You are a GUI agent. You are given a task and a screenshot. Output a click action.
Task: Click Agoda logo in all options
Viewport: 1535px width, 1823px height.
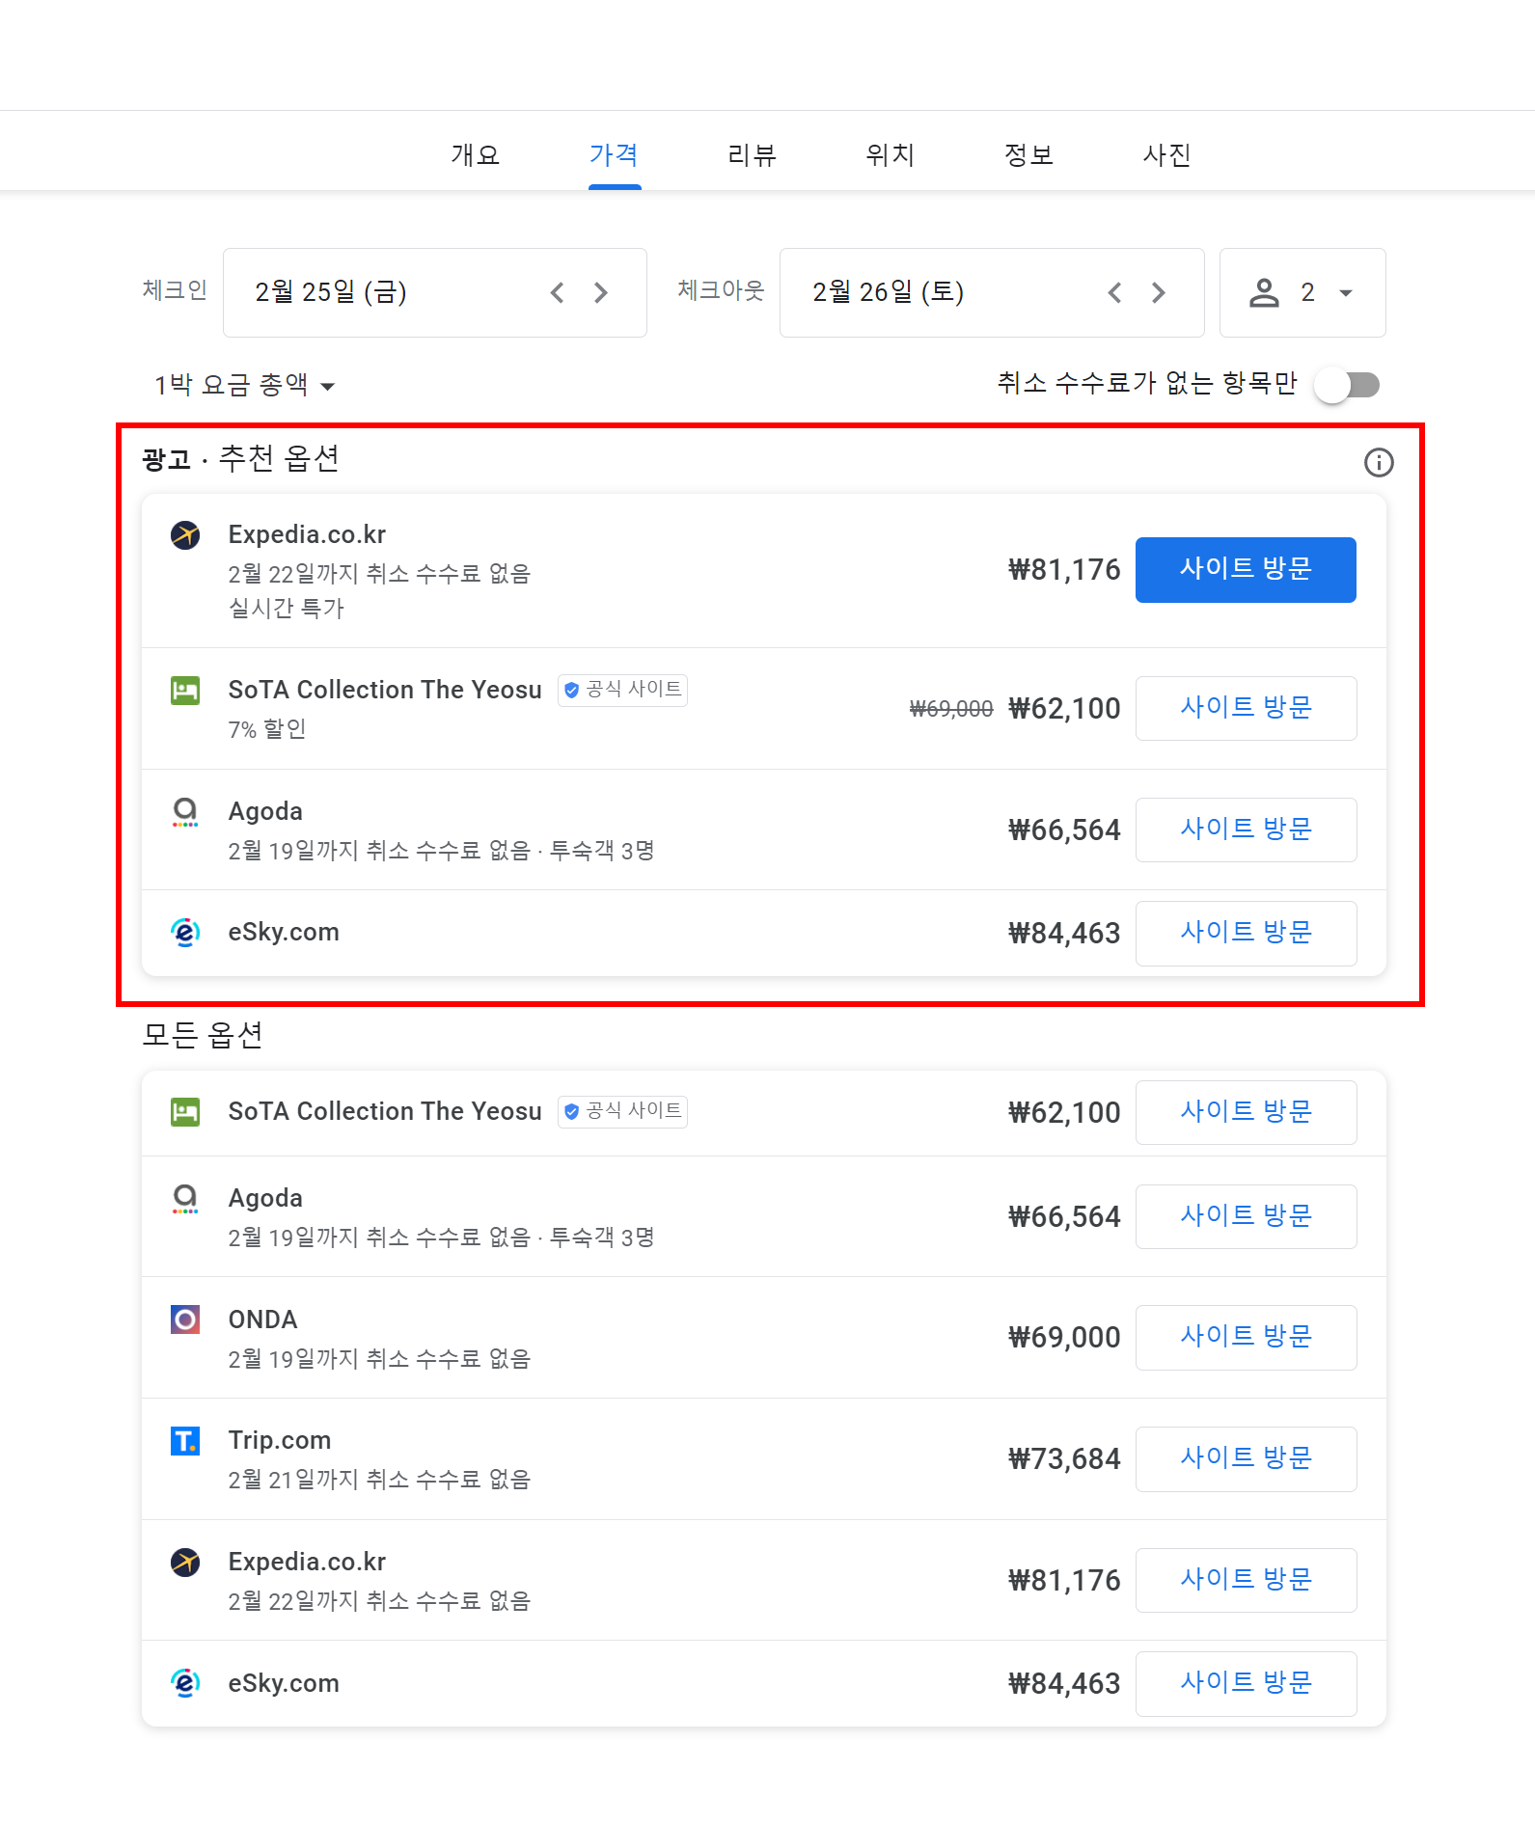185,1198
